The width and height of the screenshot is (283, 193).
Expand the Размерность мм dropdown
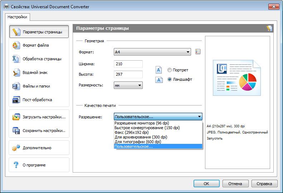click(128, 85)
